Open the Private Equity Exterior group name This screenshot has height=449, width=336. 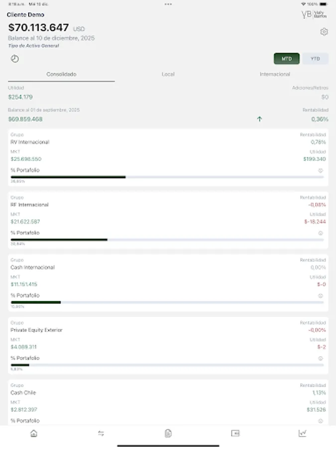(x=36, y=330)
